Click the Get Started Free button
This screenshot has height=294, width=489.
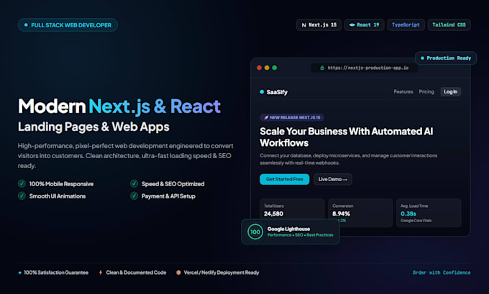point(285,179)
